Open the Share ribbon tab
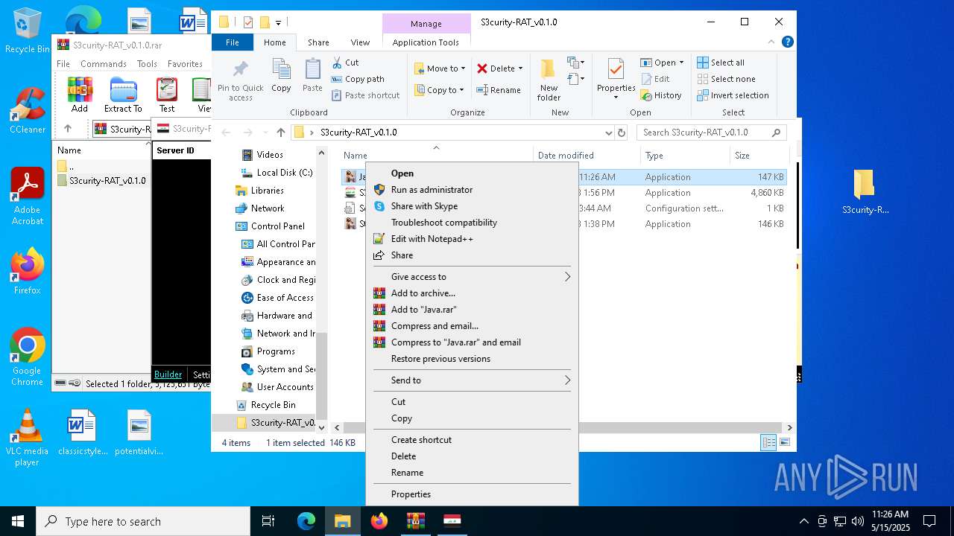The image size is (954, 536). coord(318,42)
